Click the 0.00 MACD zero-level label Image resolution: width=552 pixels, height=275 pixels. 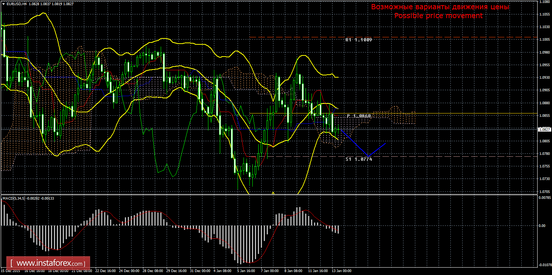pos(542,225)
